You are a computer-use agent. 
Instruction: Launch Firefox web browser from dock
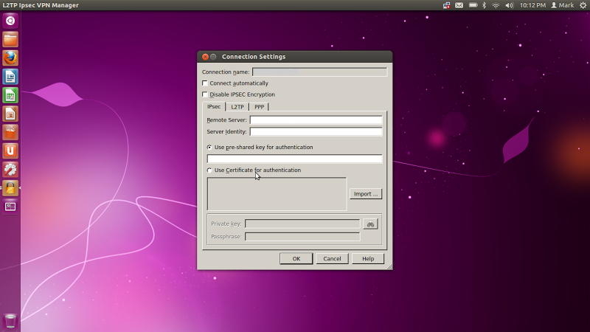click(x=10, y=58)
